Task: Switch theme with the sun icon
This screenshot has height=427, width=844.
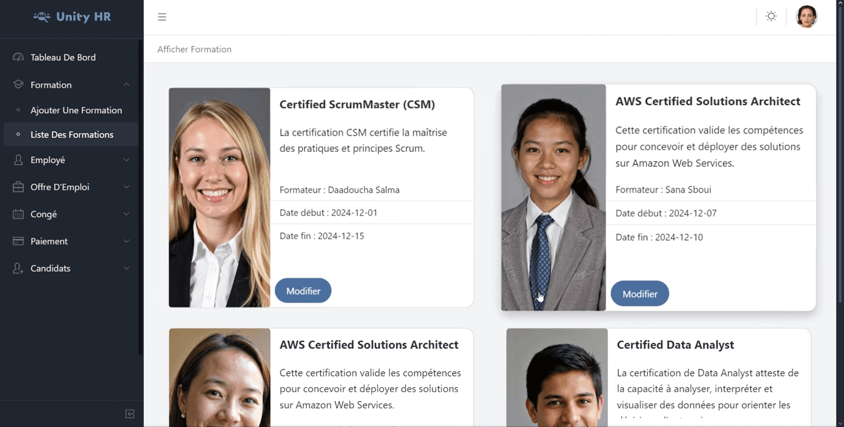Action: coord(771,16)
